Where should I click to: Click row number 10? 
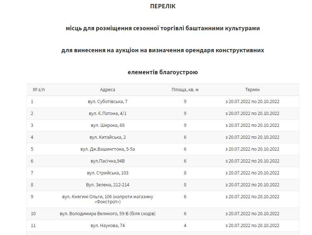[x=33, y=214]
